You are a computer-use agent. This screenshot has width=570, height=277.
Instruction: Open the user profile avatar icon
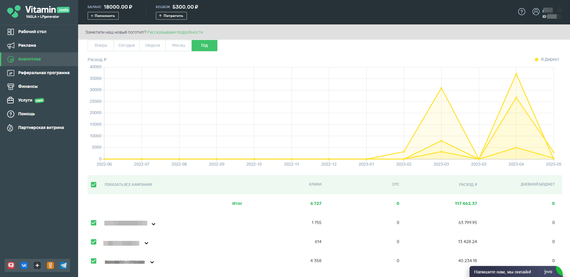pyautogui.click(x=536, y=12)
